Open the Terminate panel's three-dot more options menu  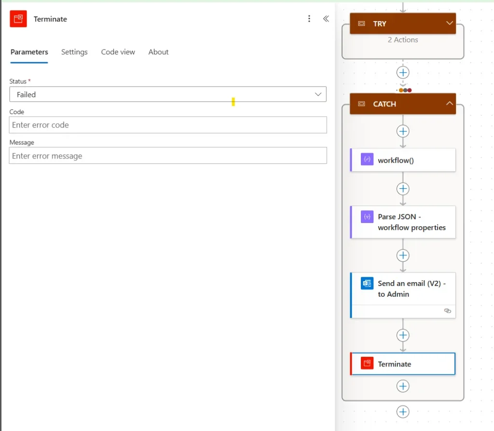[309, 19]
